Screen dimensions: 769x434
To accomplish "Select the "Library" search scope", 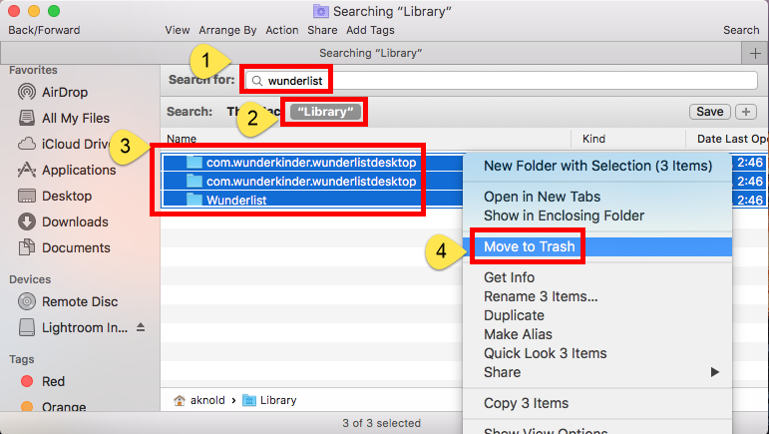I will tap(325, 112).
